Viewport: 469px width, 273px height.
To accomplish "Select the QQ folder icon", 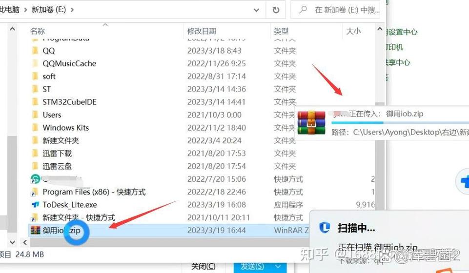I will pyautogui.click(x=35, y=50).
